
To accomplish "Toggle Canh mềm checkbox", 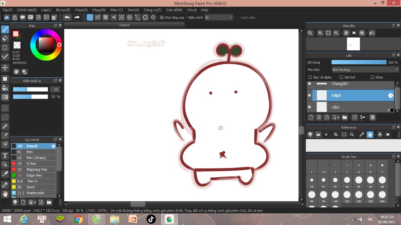I will (238, 17).
